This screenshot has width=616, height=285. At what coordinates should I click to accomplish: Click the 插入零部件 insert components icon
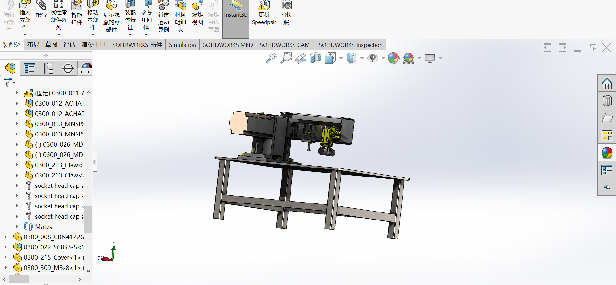25,4
